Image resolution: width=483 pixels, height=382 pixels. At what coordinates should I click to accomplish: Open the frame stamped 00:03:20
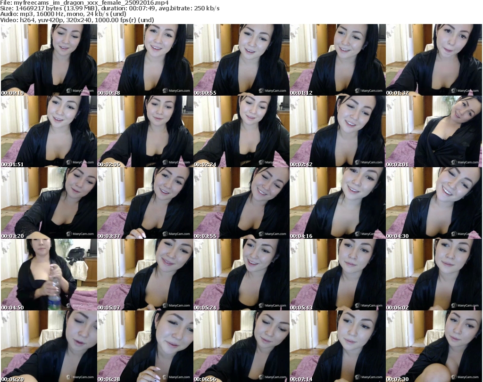pyautogui.click(x=49, y=203)
